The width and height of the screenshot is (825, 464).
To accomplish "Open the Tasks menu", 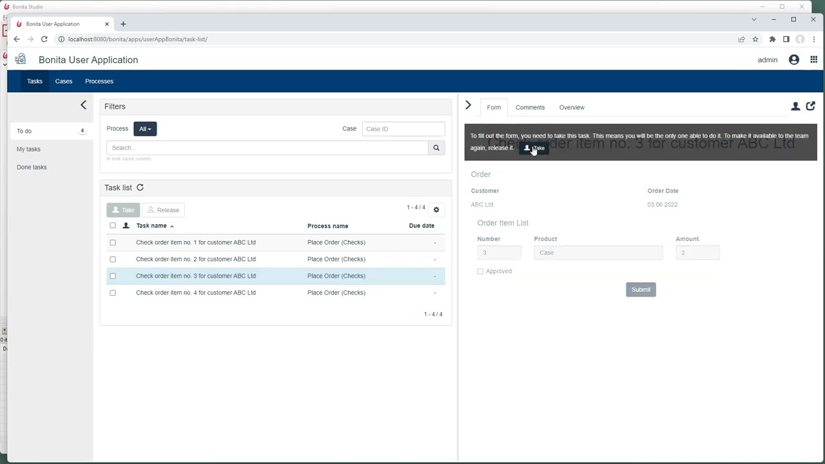I will pyautogui.click(x=35, y=81).
